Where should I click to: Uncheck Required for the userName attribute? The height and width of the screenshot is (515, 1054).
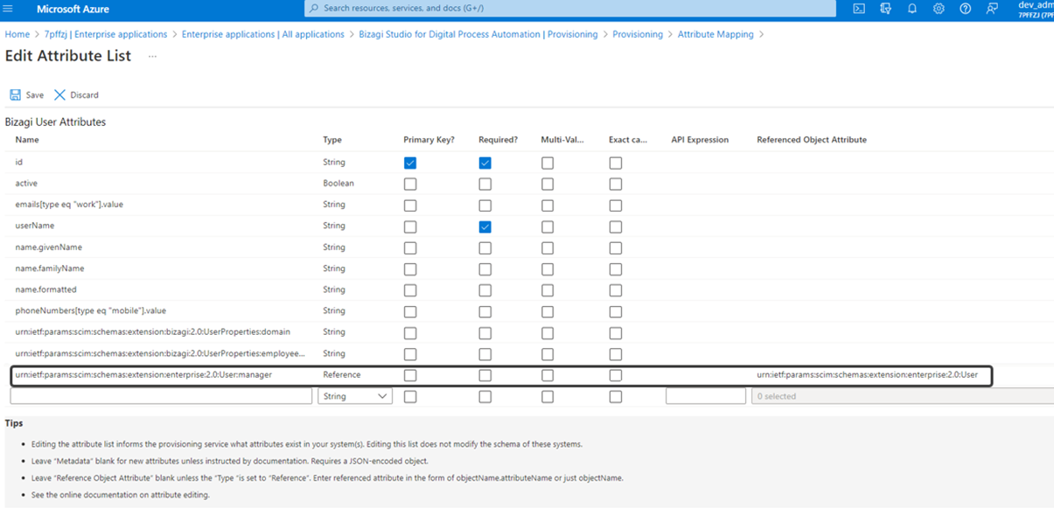(x=485, y=226)
